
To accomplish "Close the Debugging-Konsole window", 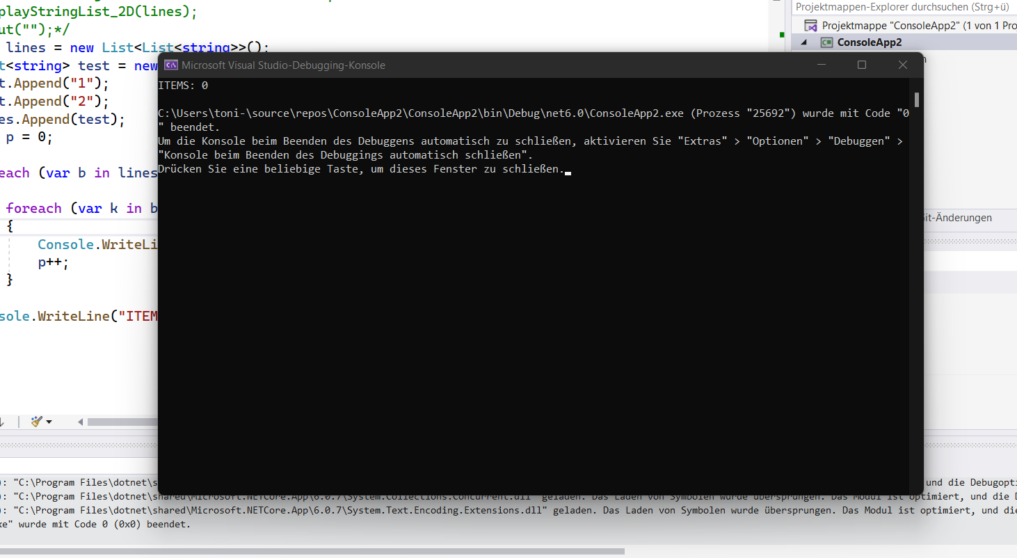I will pos(902,65).
